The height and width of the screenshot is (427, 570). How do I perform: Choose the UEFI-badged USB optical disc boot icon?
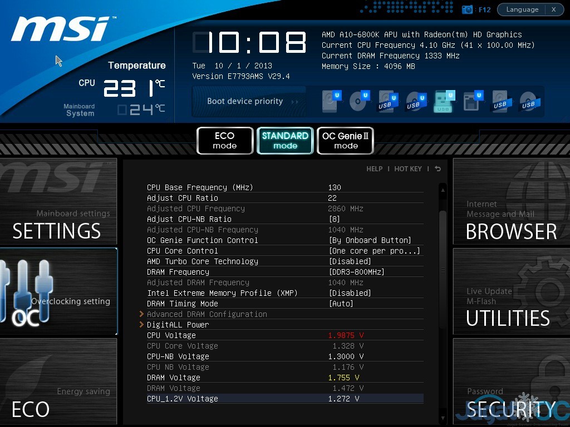[x=416, y=102]
